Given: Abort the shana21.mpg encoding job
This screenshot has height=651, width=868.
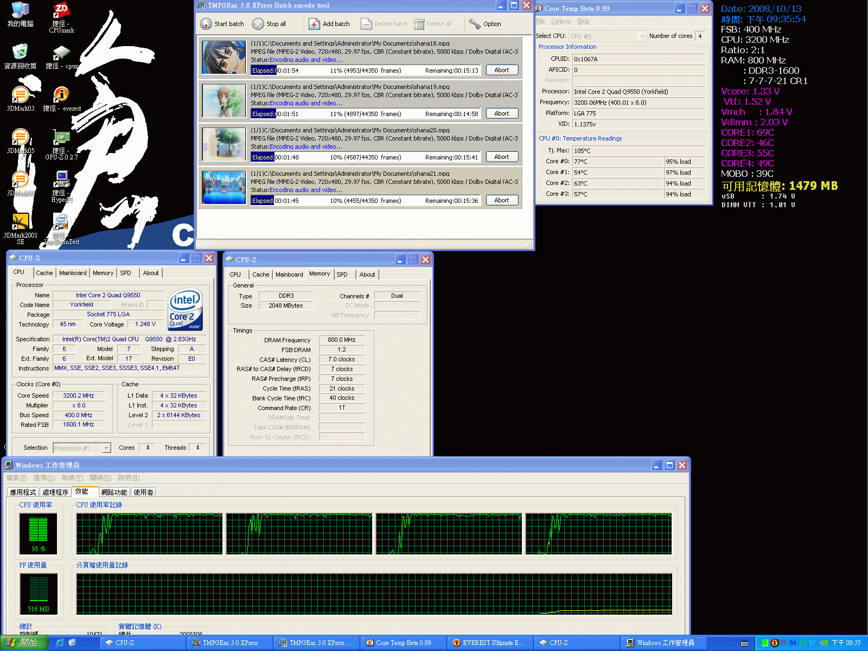Looking at the screenshot, I should [502, 200].
